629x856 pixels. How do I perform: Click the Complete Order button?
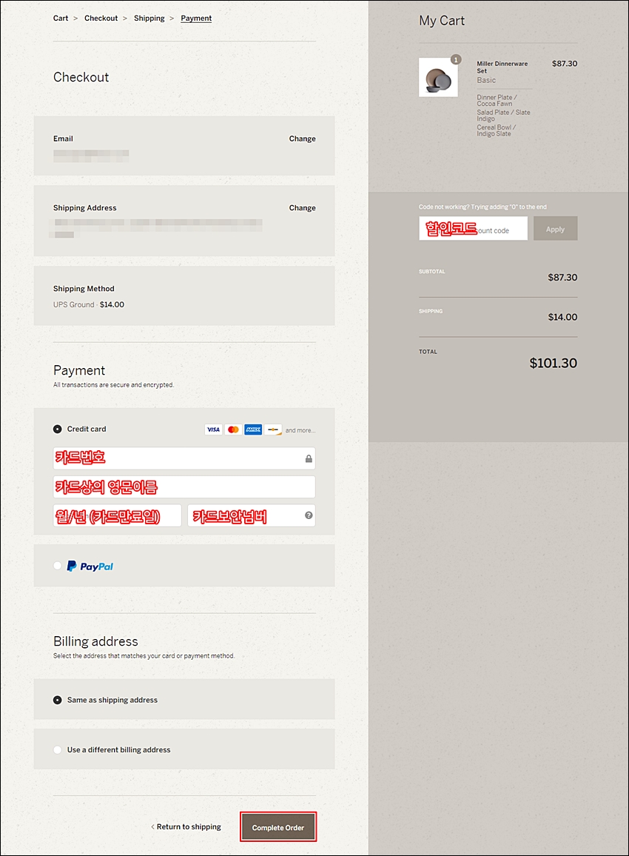point(278,827)
